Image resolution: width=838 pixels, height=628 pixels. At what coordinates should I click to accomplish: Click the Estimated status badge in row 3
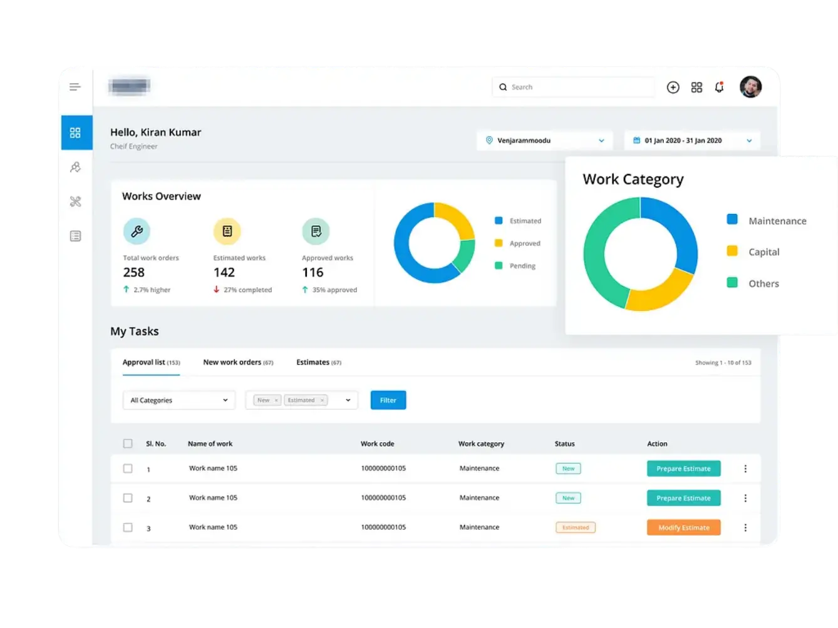(x=576, y=527)
